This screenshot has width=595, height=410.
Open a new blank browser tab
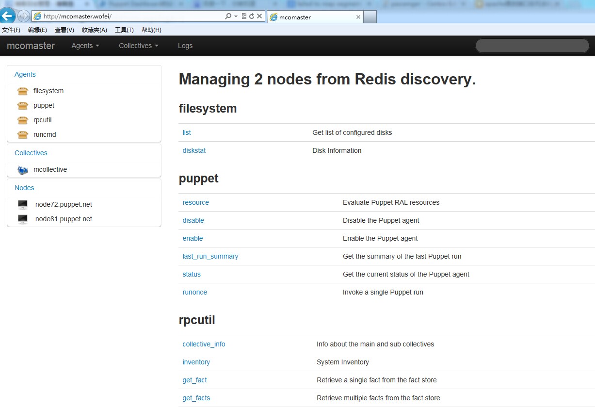pos(370,17)
